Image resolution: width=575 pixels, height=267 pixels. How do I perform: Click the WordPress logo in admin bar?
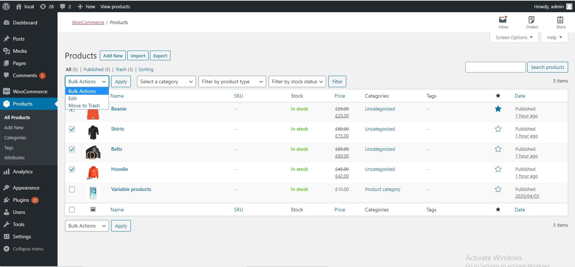click(x=6, y=6)
